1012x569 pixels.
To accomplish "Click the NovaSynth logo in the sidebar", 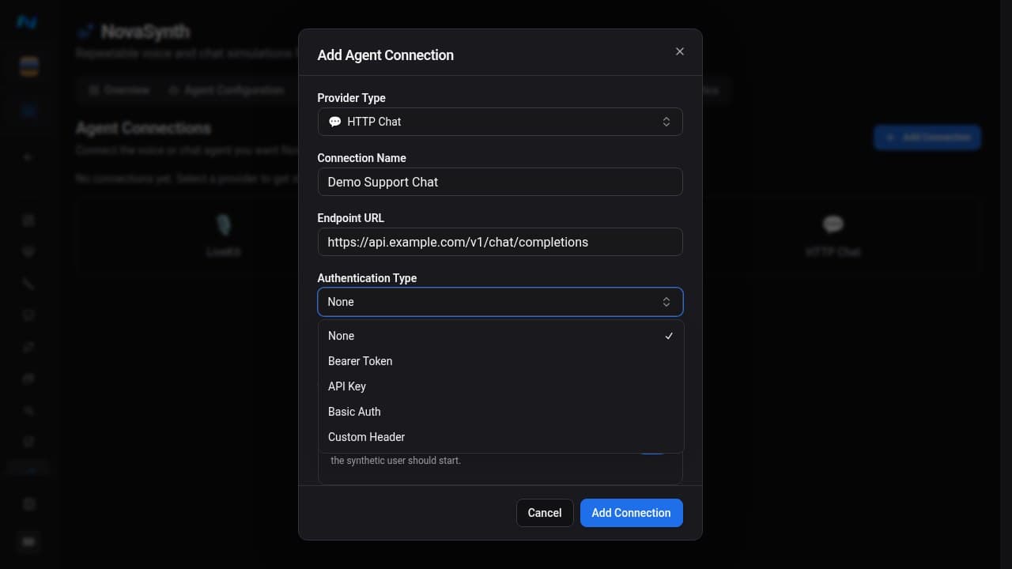I will 27,22.
